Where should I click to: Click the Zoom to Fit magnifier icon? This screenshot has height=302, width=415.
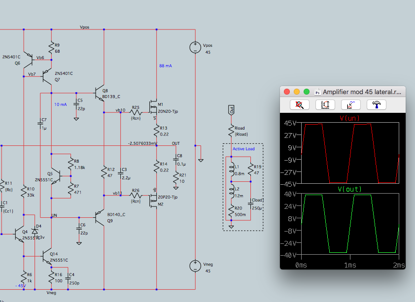300,105
